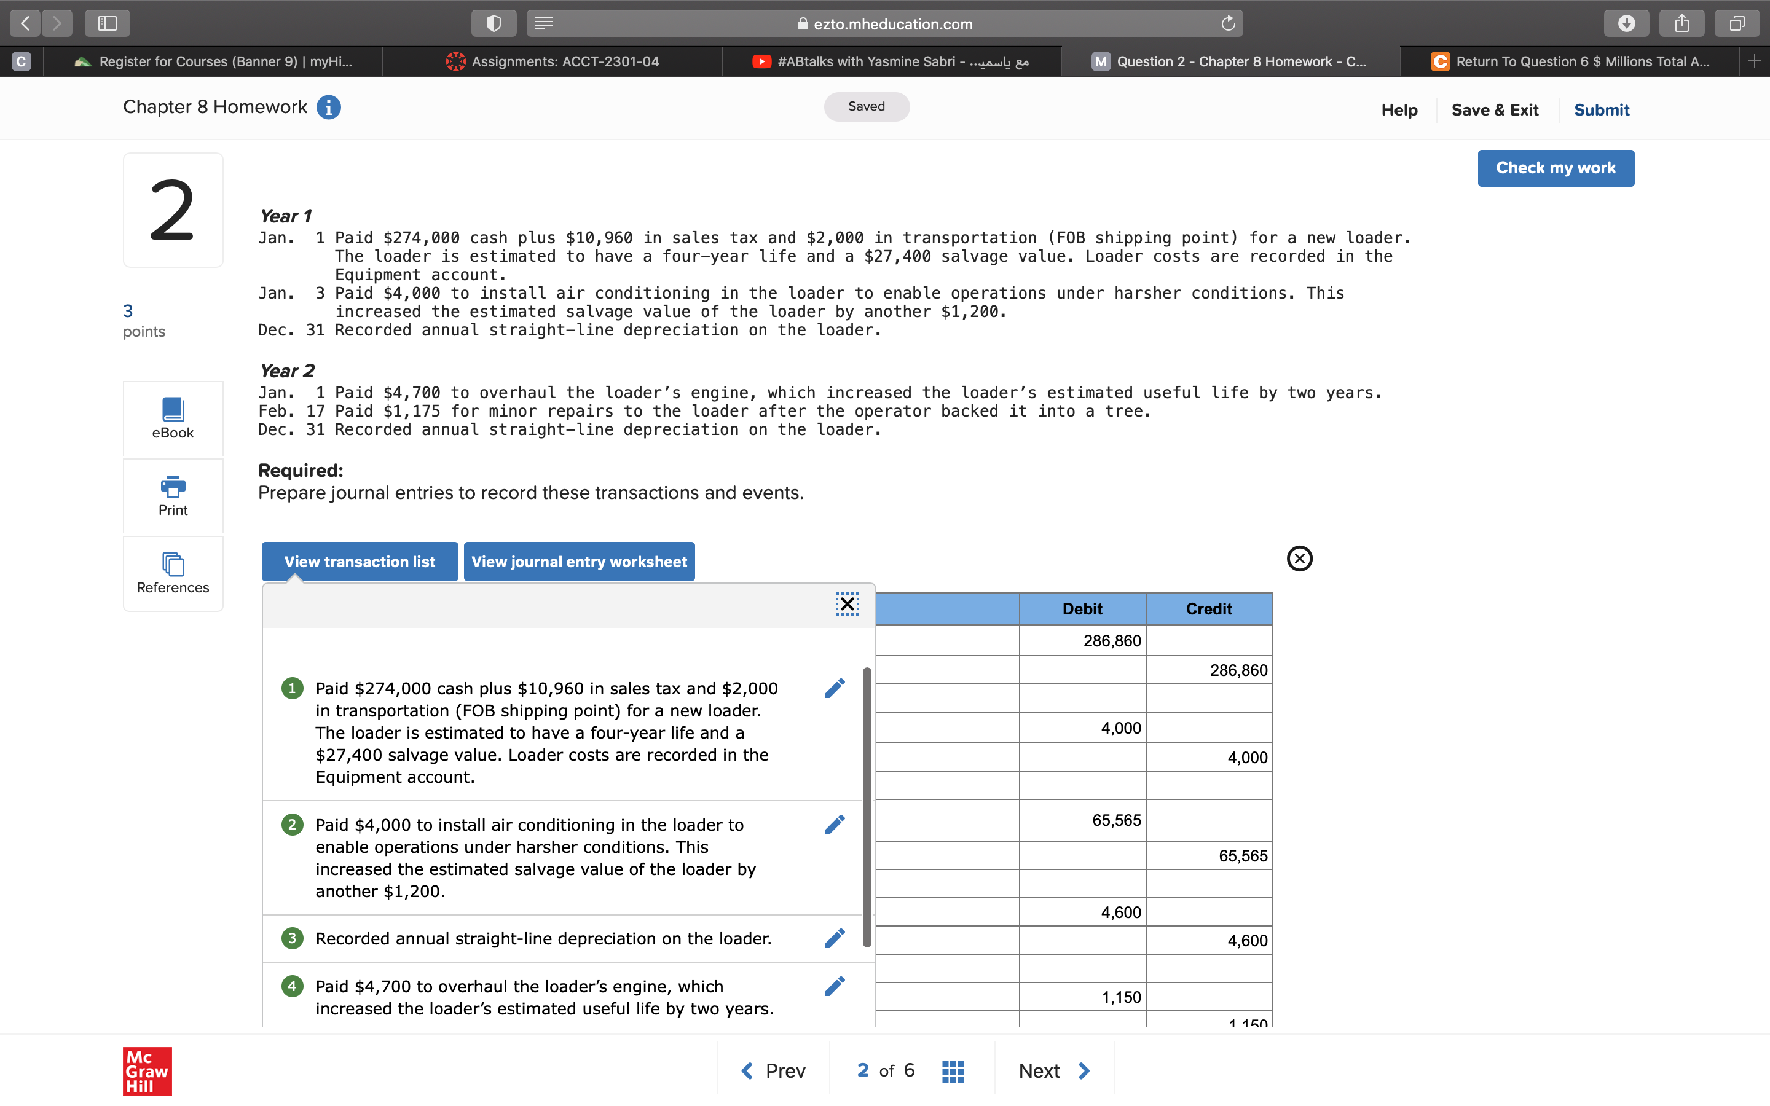Edit transaction 1 using its pencil icon
1770x1106 pixels.
tap(834, 688)
